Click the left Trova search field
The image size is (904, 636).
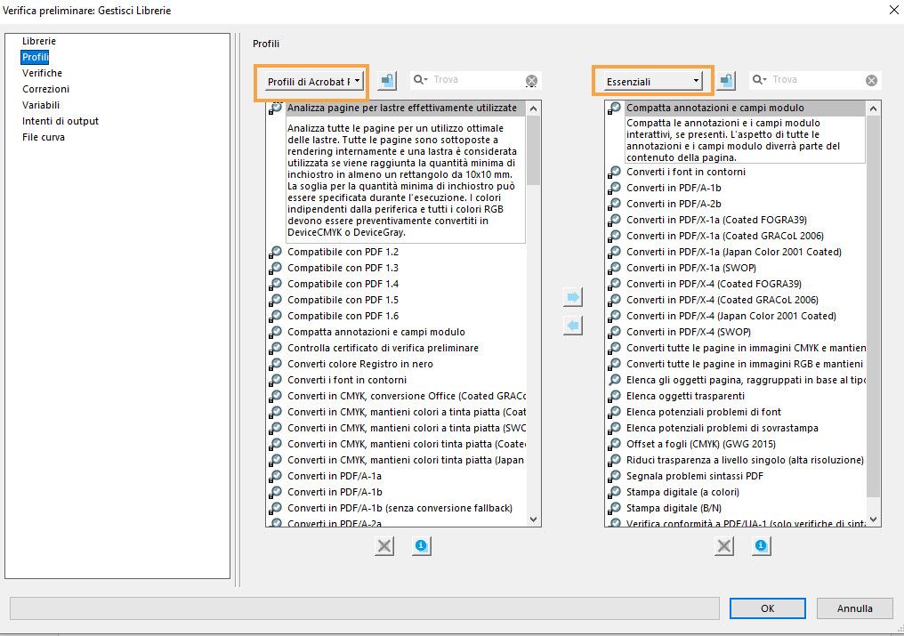(x=476, y=79)
